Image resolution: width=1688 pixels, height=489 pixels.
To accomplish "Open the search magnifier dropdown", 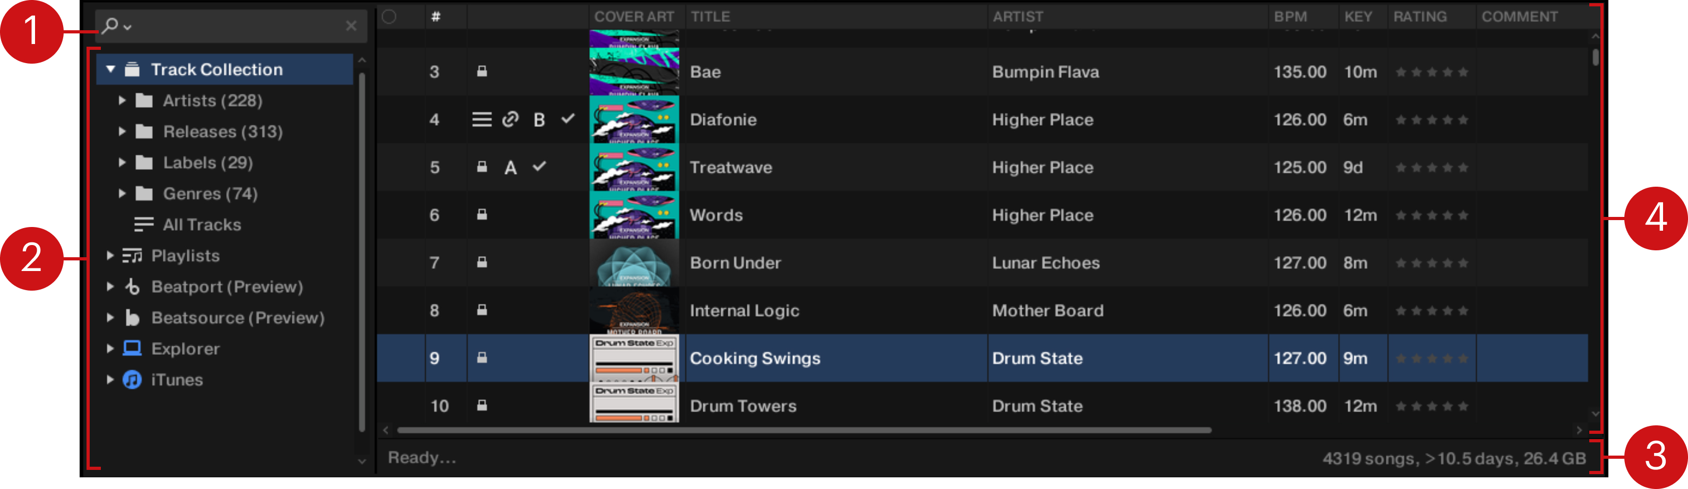I will click(117, 26).
